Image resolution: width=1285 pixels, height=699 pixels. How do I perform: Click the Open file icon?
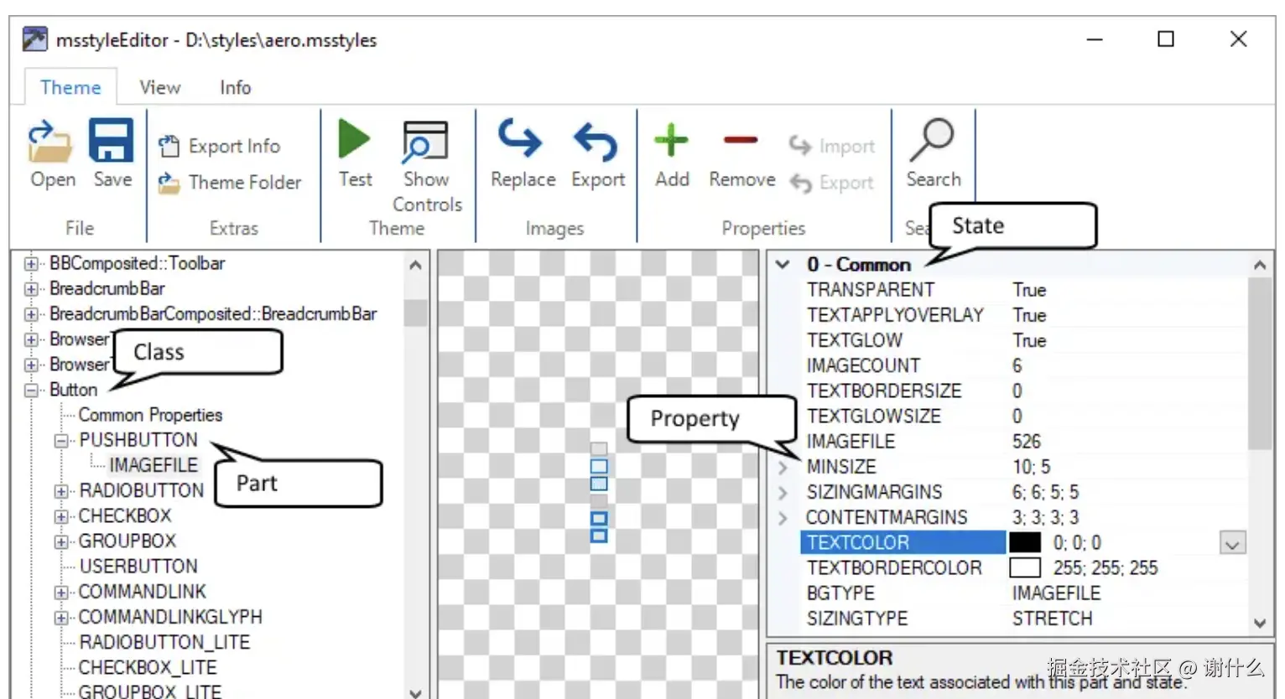coord(51,141)
